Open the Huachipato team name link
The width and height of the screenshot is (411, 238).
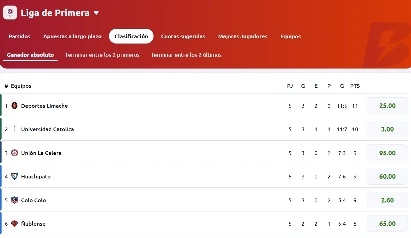pyautogui.click(x=36, y=177)
